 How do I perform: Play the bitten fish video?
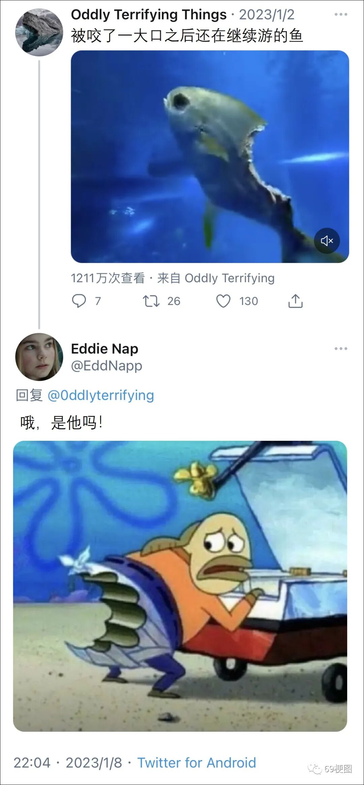[x=210, y=157]
